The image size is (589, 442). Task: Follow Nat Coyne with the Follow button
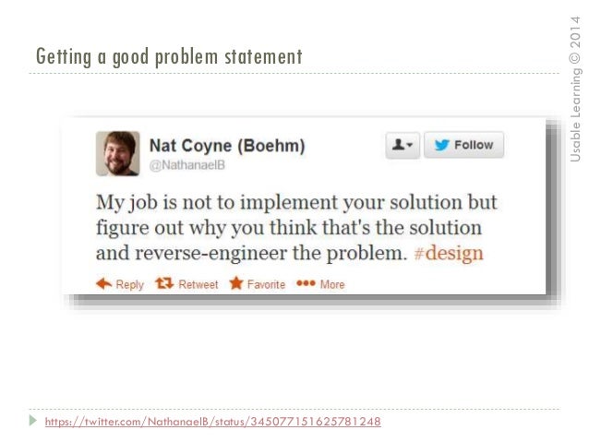[463, 145]
